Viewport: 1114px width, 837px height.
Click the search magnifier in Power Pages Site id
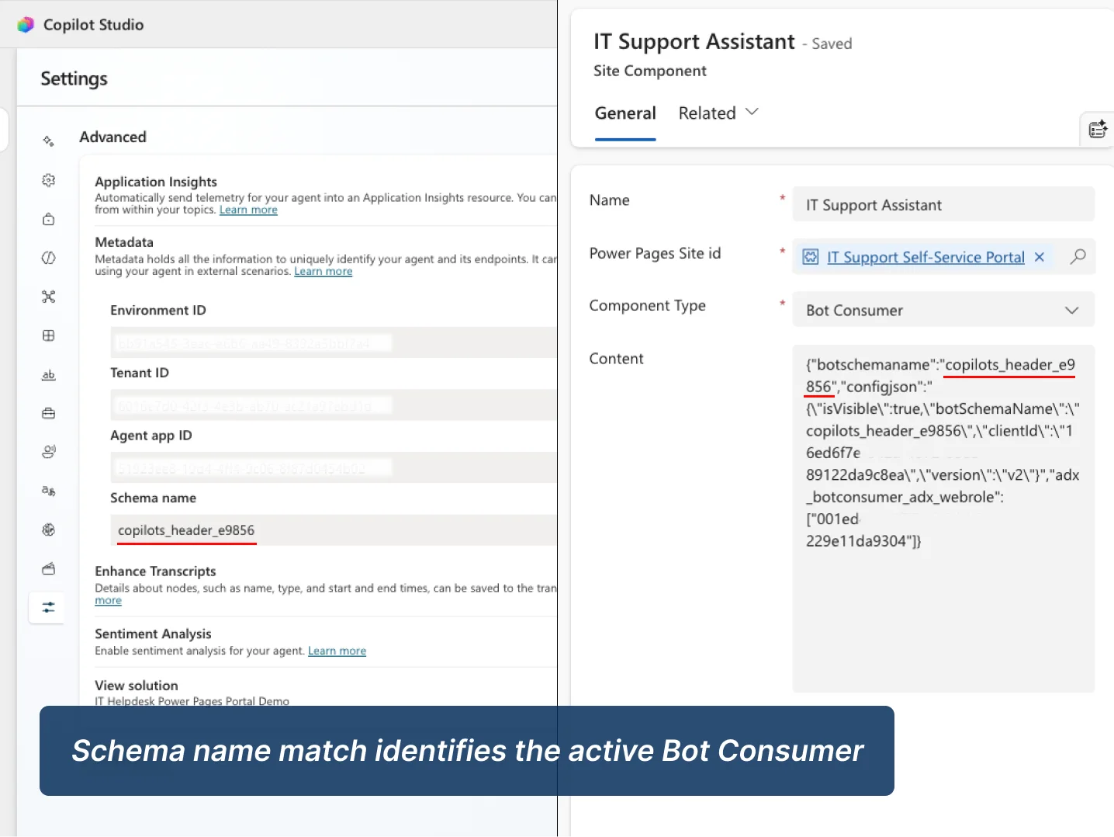pos(1078,257)
